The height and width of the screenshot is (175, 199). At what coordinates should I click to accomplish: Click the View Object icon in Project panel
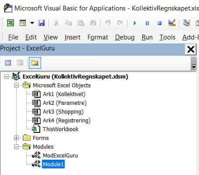point(20,63)
